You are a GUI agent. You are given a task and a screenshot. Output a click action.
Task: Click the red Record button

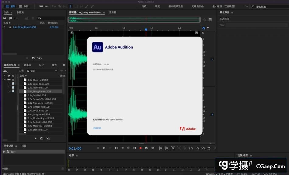[x=141, y=148]
